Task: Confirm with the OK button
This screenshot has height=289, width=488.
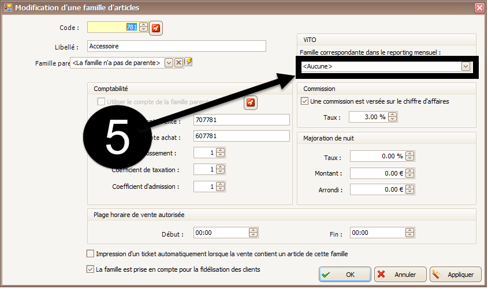Action: tap(345, 275)
